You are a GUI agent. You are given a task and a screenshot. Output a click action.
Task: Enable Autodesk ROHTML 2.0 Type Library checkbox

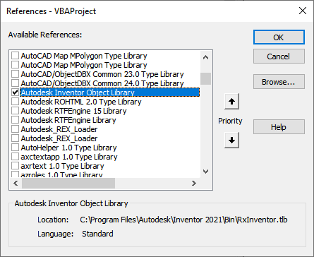click(x=16, y=102)
